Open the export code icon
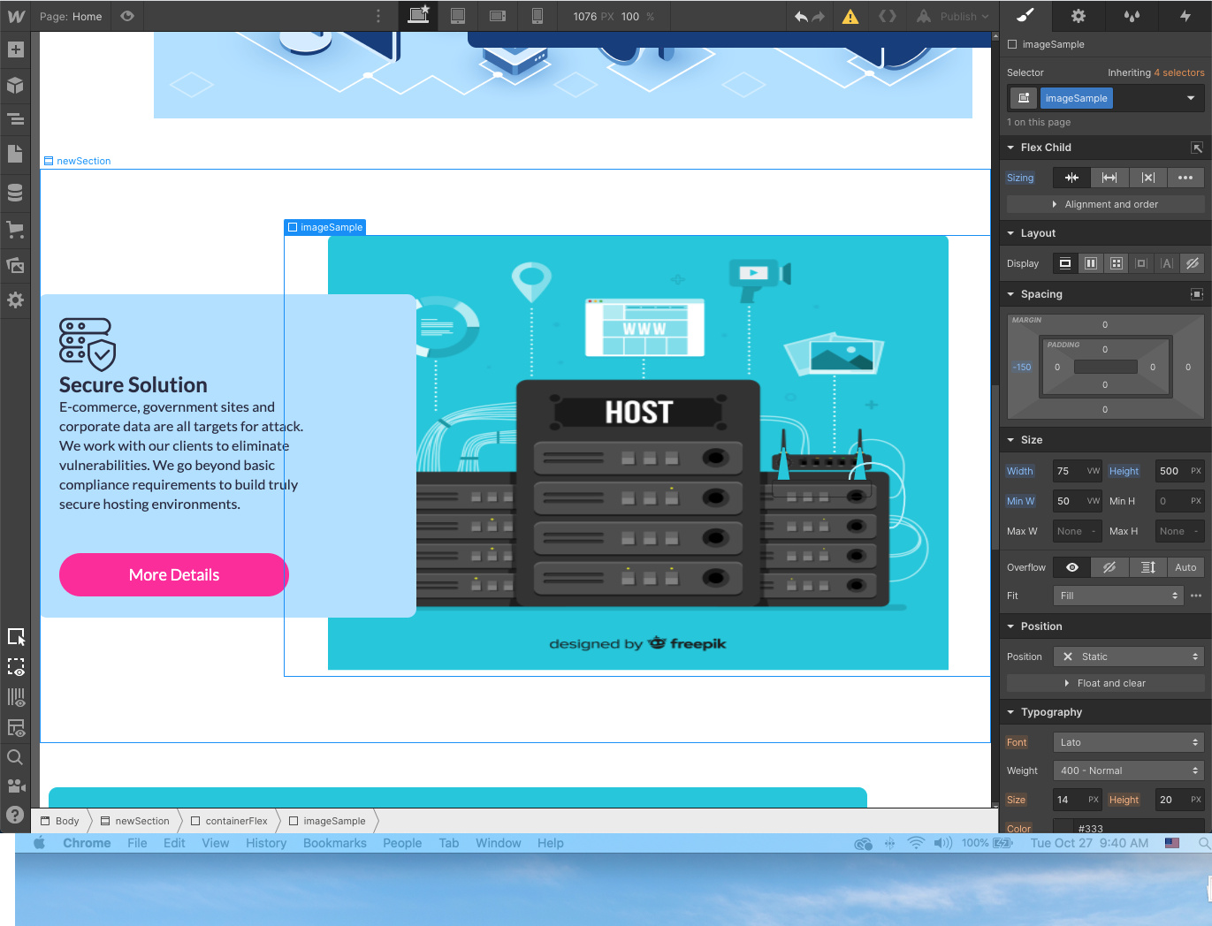The height and width of the screenshot is (926, 1212). (x=888, y=16)
